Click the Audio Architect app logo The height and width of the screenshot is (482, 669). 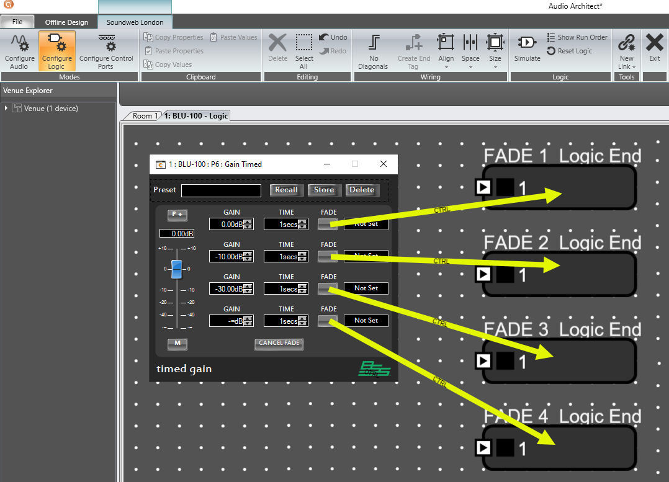8,4
